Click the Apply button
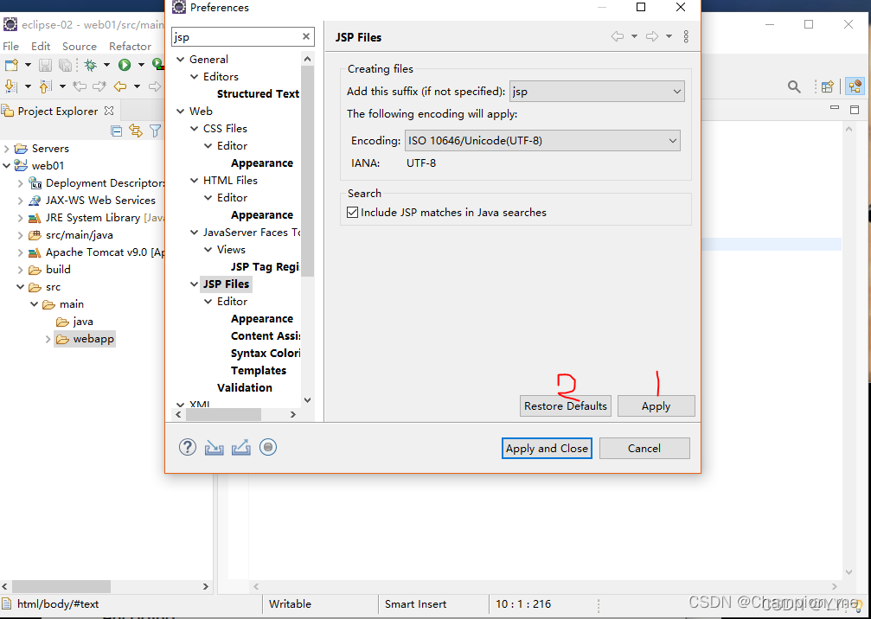Screen dimensions: 871x619 click(x=656, y=405)
